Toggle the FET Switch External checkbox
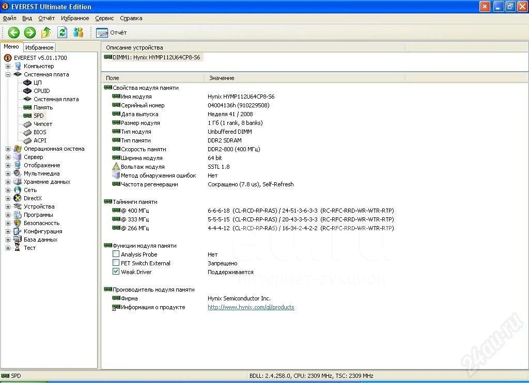 pos(116,263)
